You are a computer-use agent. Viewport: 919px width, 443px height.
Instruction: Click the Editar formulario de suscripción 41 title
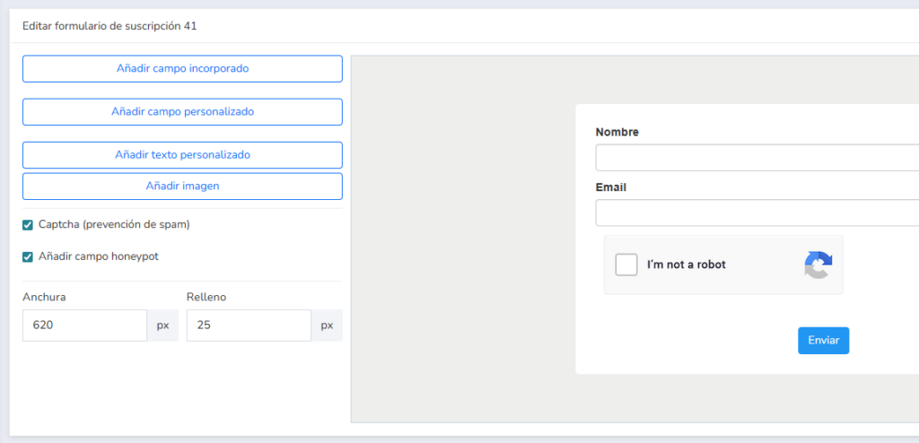(109, 26)
